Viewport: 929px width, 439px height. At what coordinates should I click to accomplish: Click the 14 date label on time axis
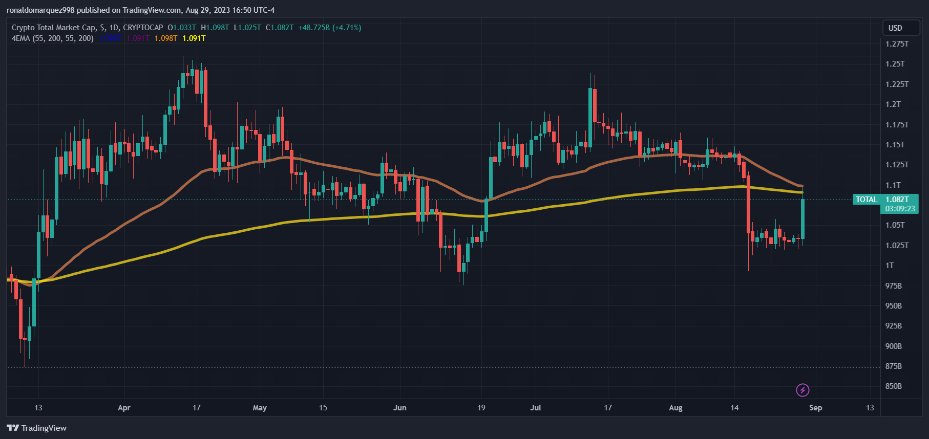click(x=734, y=408)
